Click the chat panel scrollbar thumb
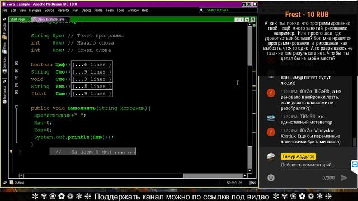Viewport: 358px width, 201px height. pyautogui.click(x=354, y=142)
